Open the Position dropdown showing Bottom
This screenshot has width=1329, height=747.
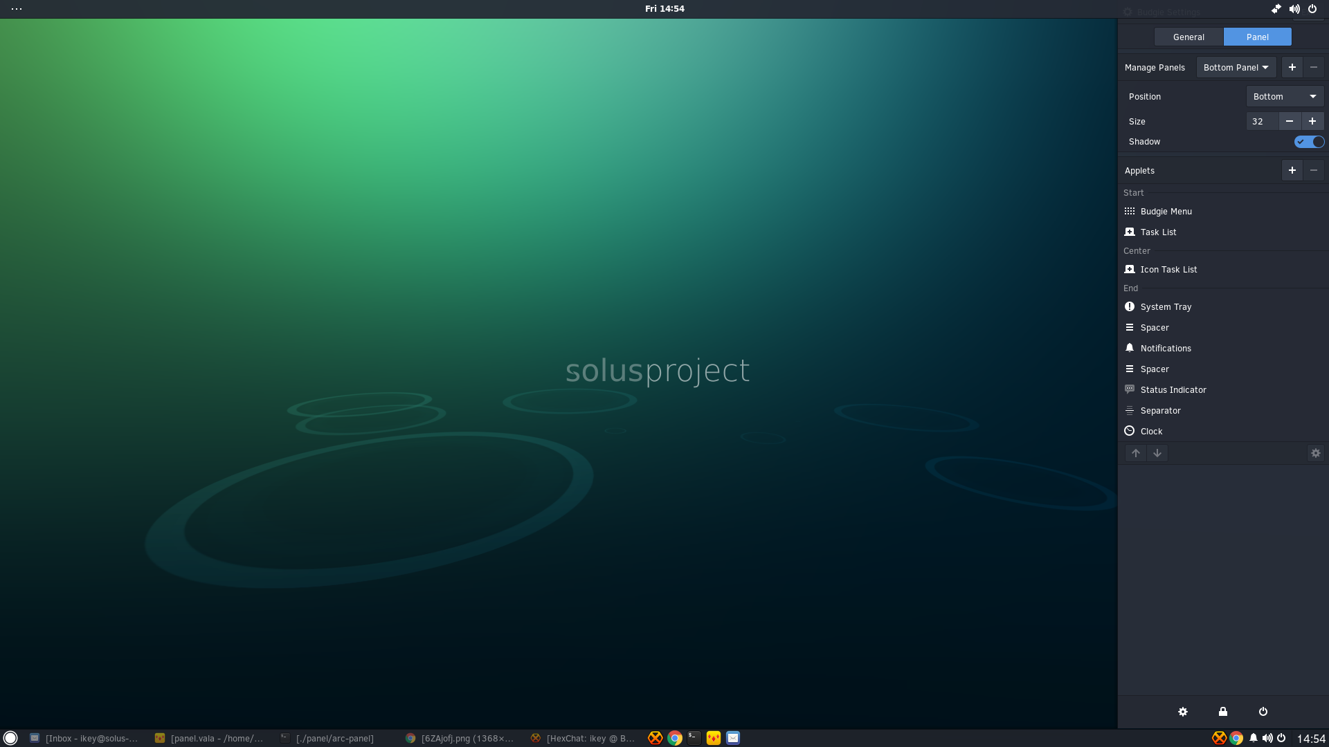click(x=1285, y=97)
